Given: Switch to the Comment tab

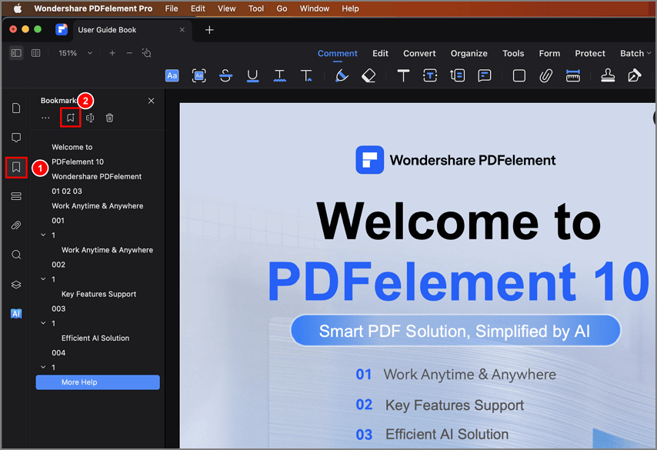Looking at the screenshot, I should [337, 53].
